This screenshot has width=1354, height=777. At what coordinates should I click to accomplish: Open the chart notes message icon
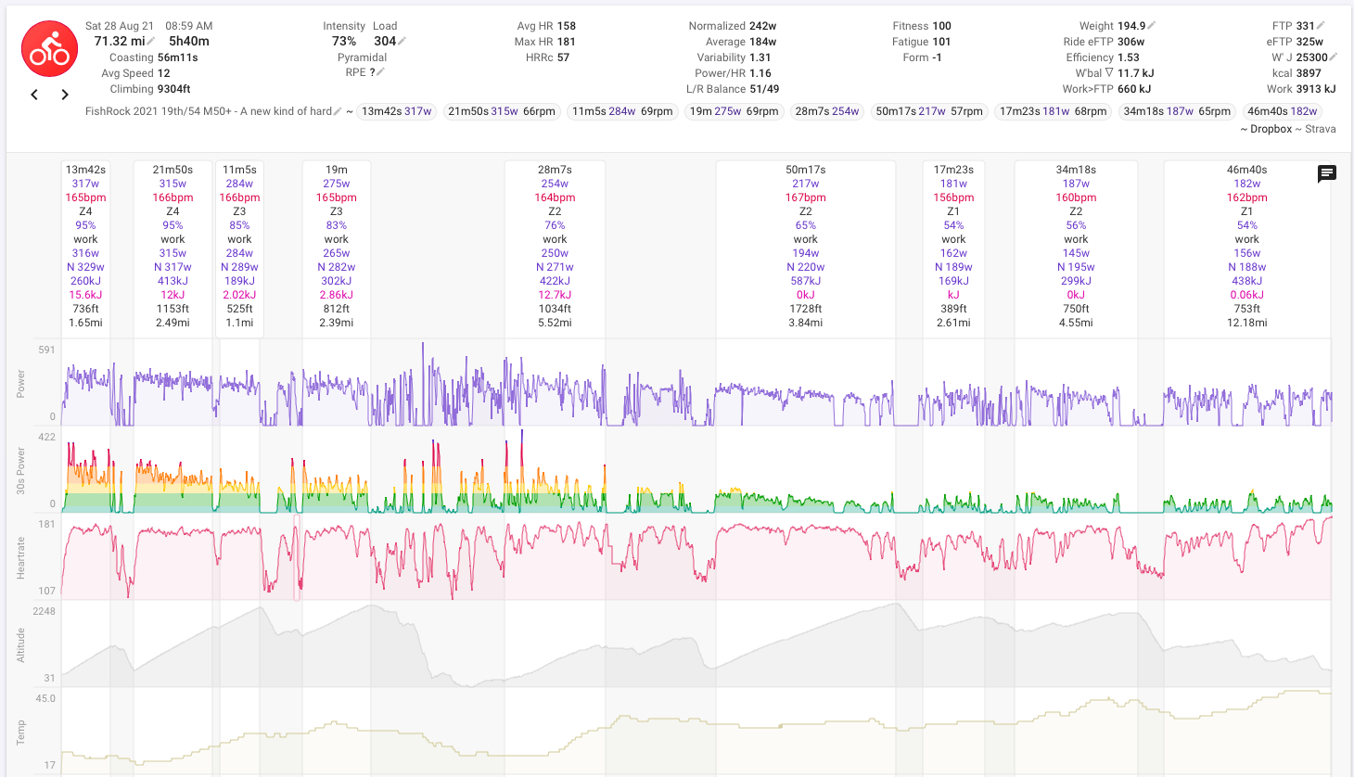coord(1327,173)
